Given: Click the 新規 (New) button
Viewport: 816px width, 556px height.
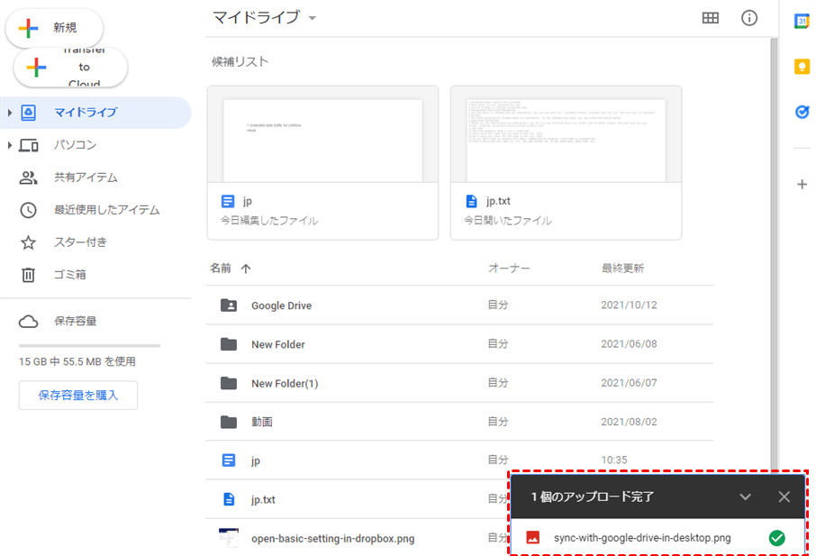Looking at the screenshot, I should point(54,28).
